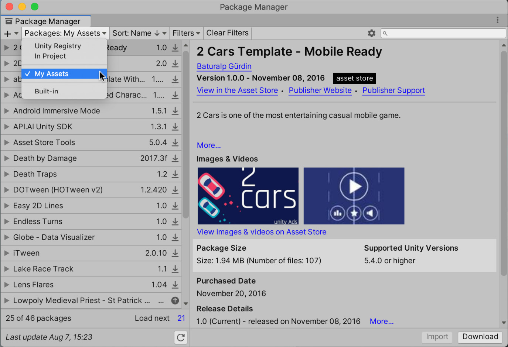This screenshot has width=508, height=347.
Task: Click the download icon for Globe - Data Visualizer
Action: click(x=175, y=237)
